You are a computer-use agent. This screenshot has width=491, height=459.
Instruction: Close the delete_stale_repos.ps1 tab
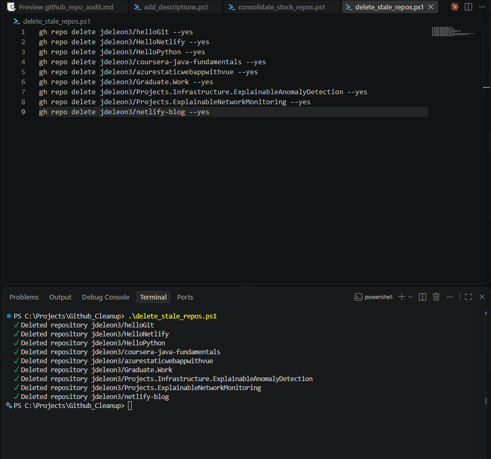pos(431,7)
